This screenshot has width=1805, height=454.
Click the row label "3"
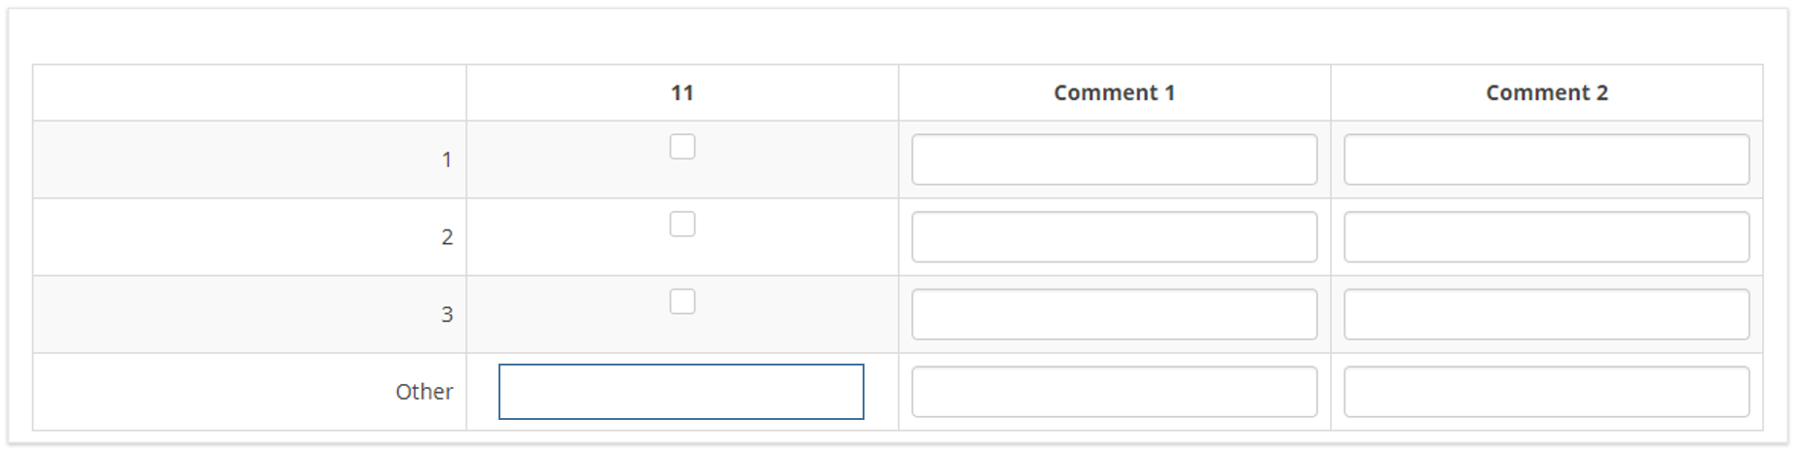pos(447,314)
